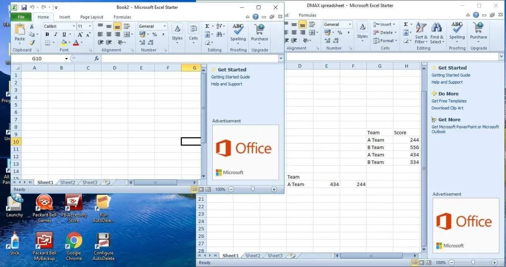
Task: Toggle Italic formatting in Book2
Action: pyautogui.click(x=56, y=35)
